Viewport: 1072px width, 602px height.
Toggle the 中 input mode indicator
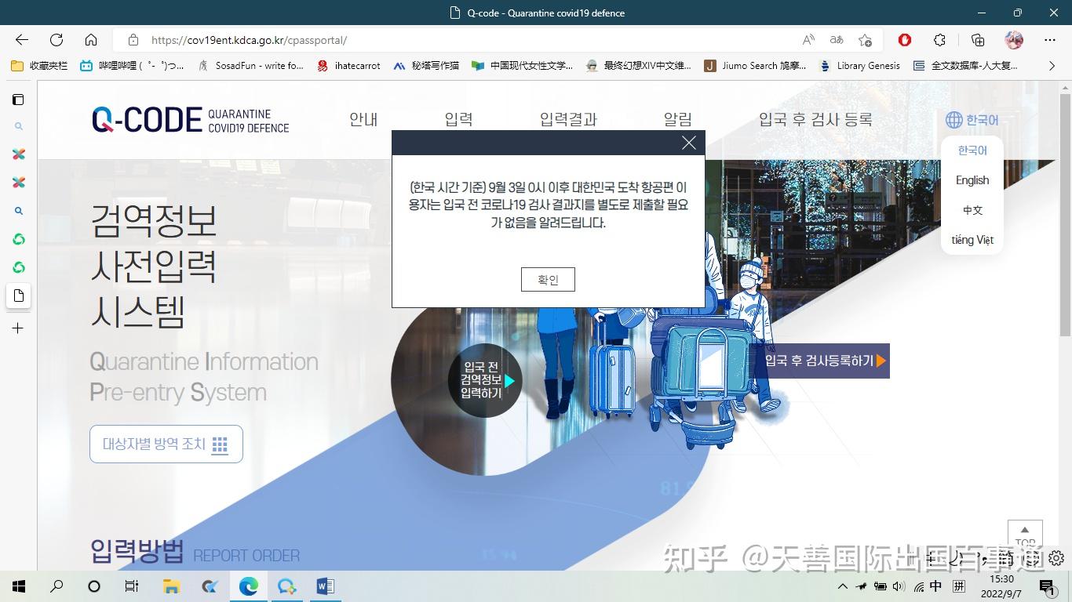pos(936,586)
